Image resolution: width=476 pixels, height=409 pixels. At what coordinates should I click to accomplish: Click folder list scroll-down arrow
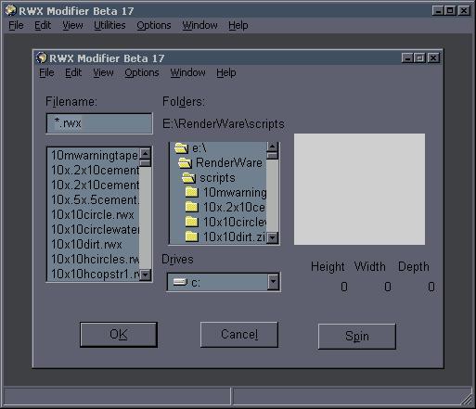point(272,237)
